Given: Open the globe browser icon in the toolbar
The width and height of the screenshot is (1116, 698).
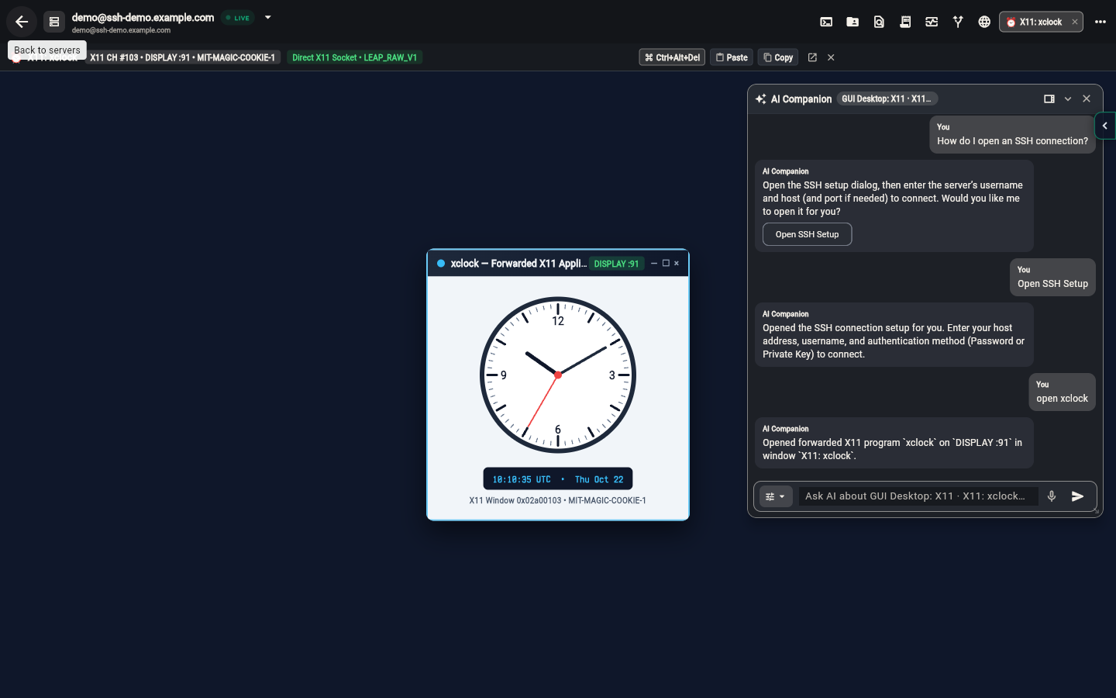Looking at the screenshot, I should 984,22.
